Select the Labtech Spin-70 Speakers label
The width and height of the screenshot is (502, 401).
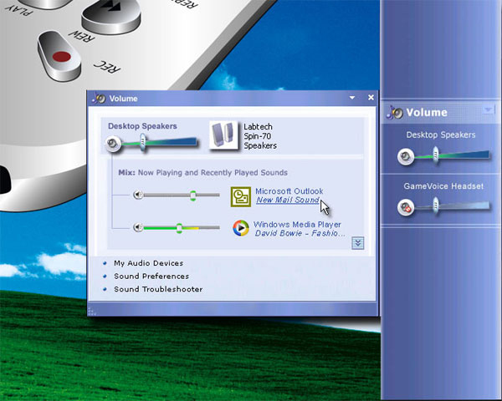[260, 136]
